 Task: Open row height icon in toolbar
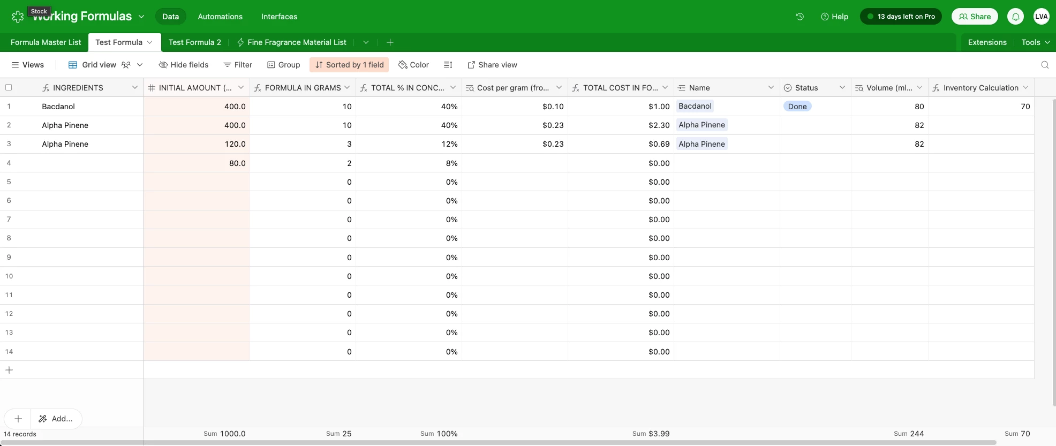pyautogui.click(x=448, y=65)
